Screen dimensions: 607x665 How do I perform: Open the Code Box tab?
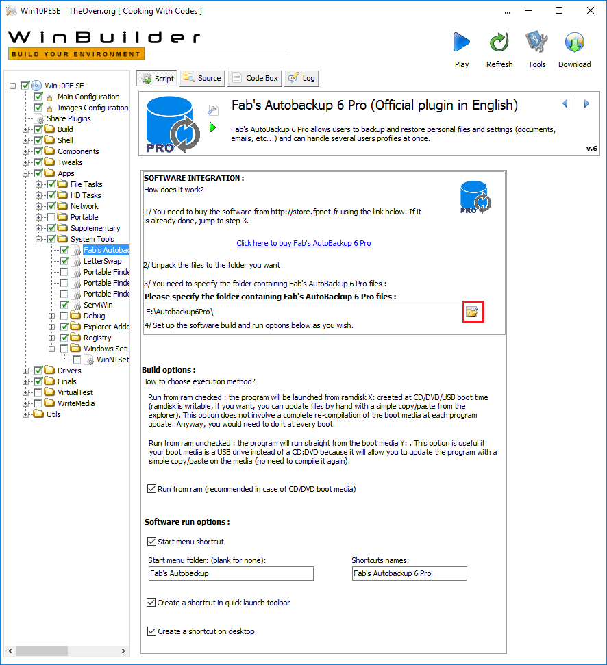(x=255, y=79)
